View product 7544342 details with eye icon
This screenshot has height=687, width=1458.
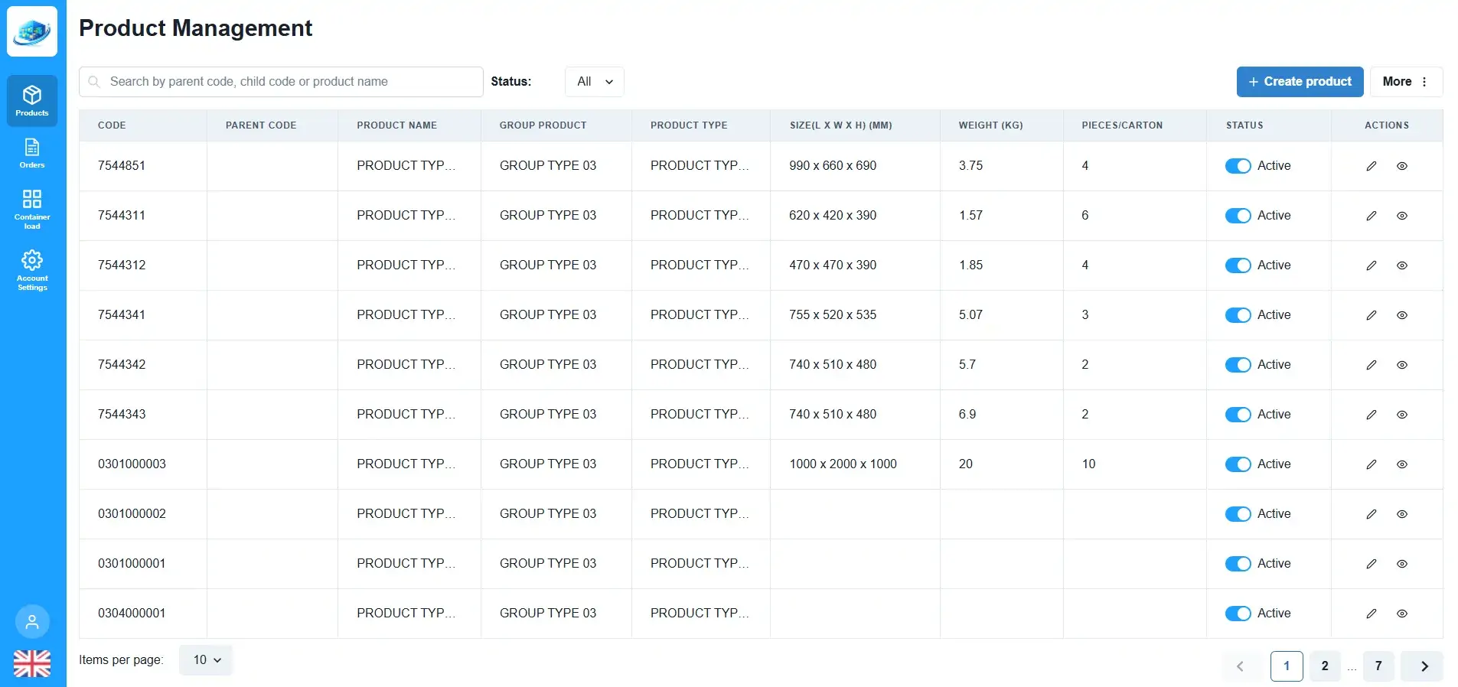1402,365
